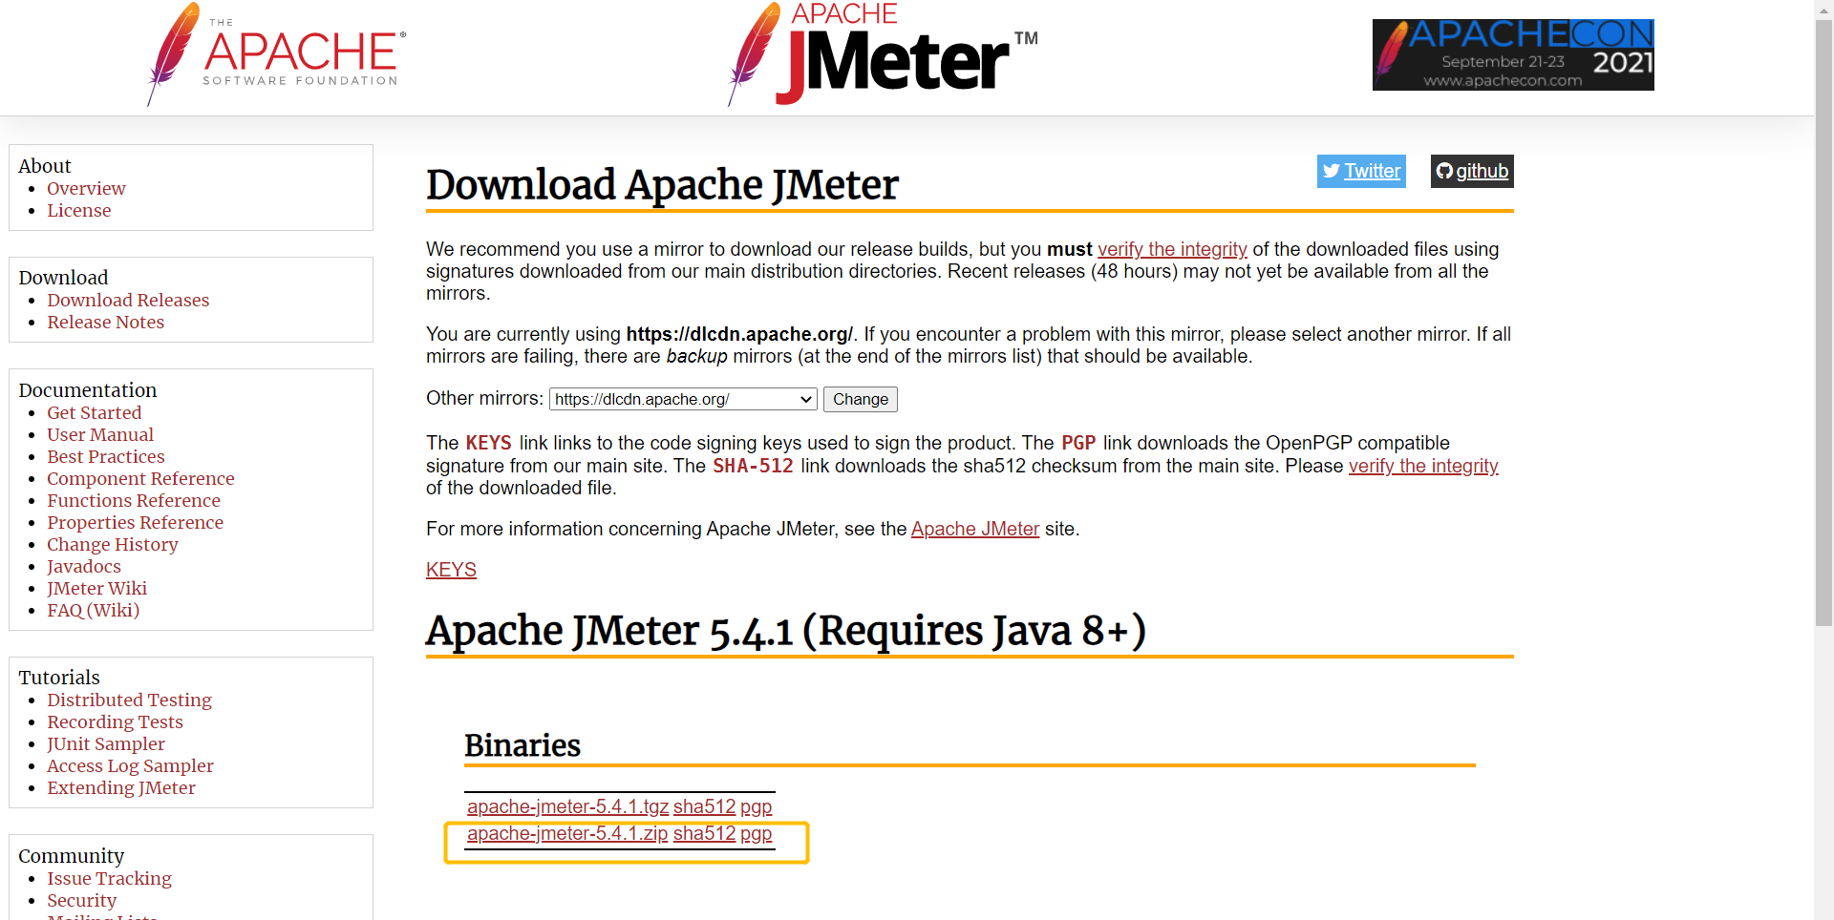Screen dimensions: 1834x920
Task: Download apache-jmeter-5.4.1.zip
Action: tap(567, 833)
